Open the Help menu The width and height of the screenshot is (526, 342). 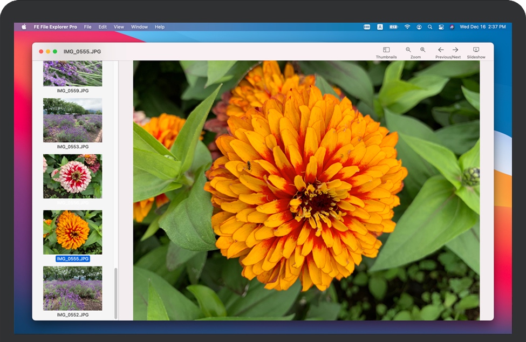[x=160, y=27]
